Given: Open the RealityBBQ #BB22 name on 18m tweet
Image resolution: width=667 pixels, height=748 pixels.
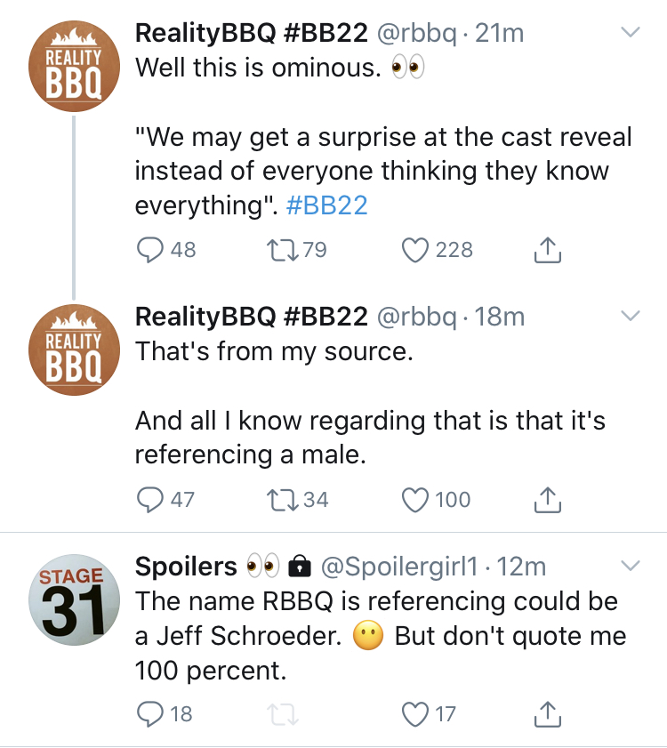Looking at the screenshot, I should pyautogui.click(x=252, y=317).
